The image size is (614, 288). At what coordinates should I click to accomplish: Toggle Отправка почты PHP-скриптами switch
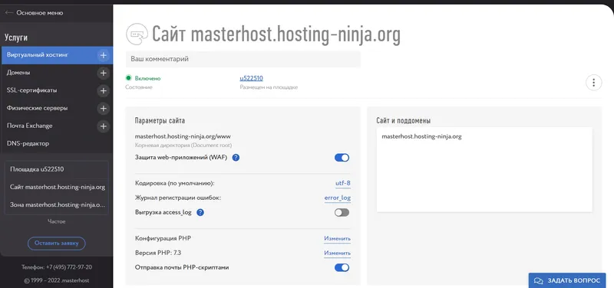click(342, 267)
